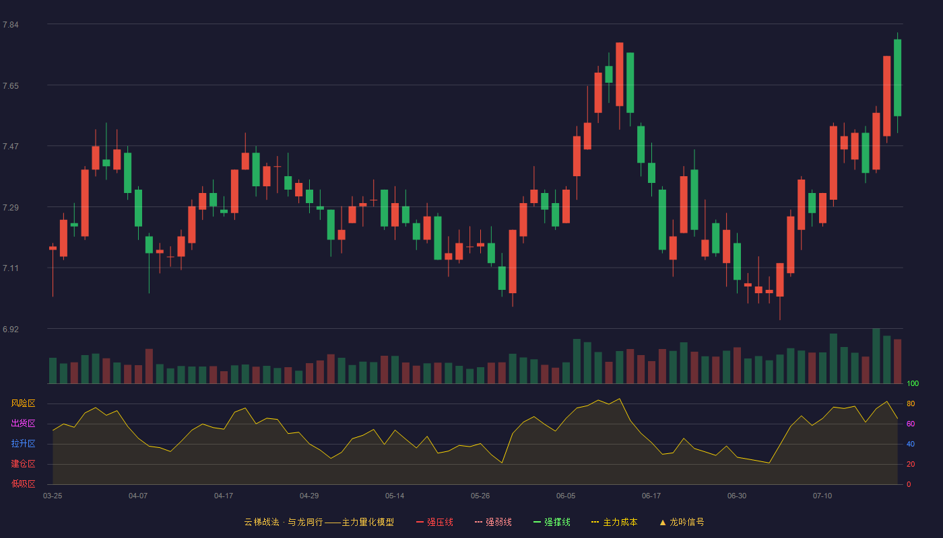This screenshot has height=538, width=943.
Task: Click the 出货区 zone label
Action: click(x=23, y=424)
